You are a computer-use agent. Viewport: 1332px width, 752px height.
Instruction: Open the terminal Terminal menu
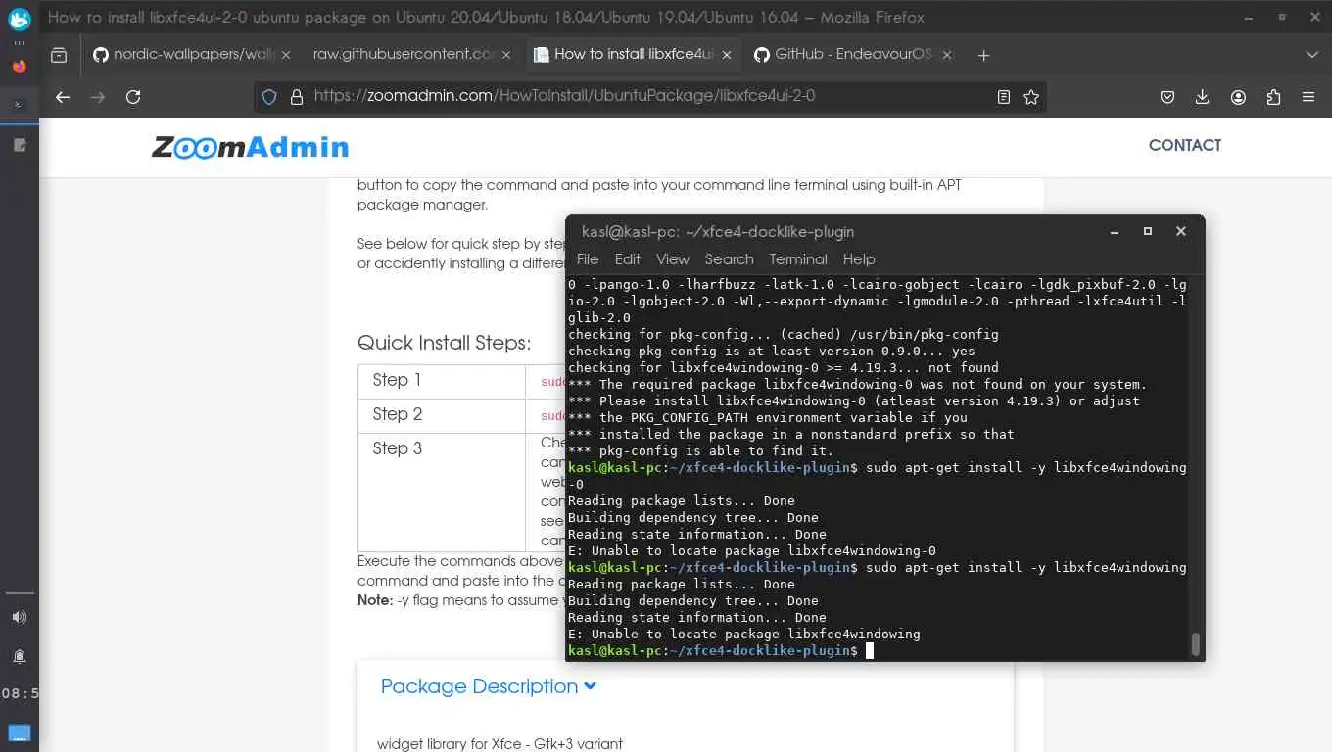(798, 259)
